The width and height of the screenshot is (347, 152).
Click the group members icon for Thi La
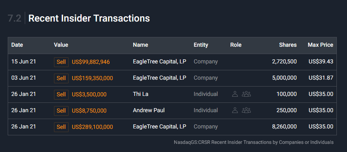coord(246,94)
